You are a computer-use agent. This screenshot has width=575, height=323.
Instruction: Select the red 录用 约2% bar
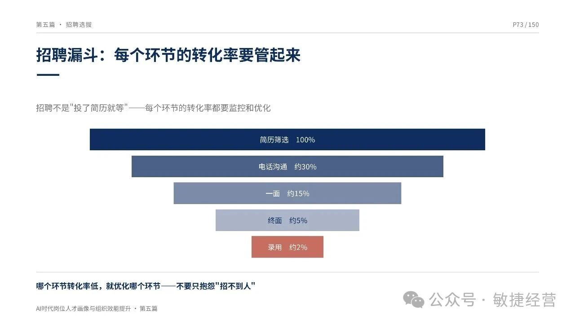(287, 247)
